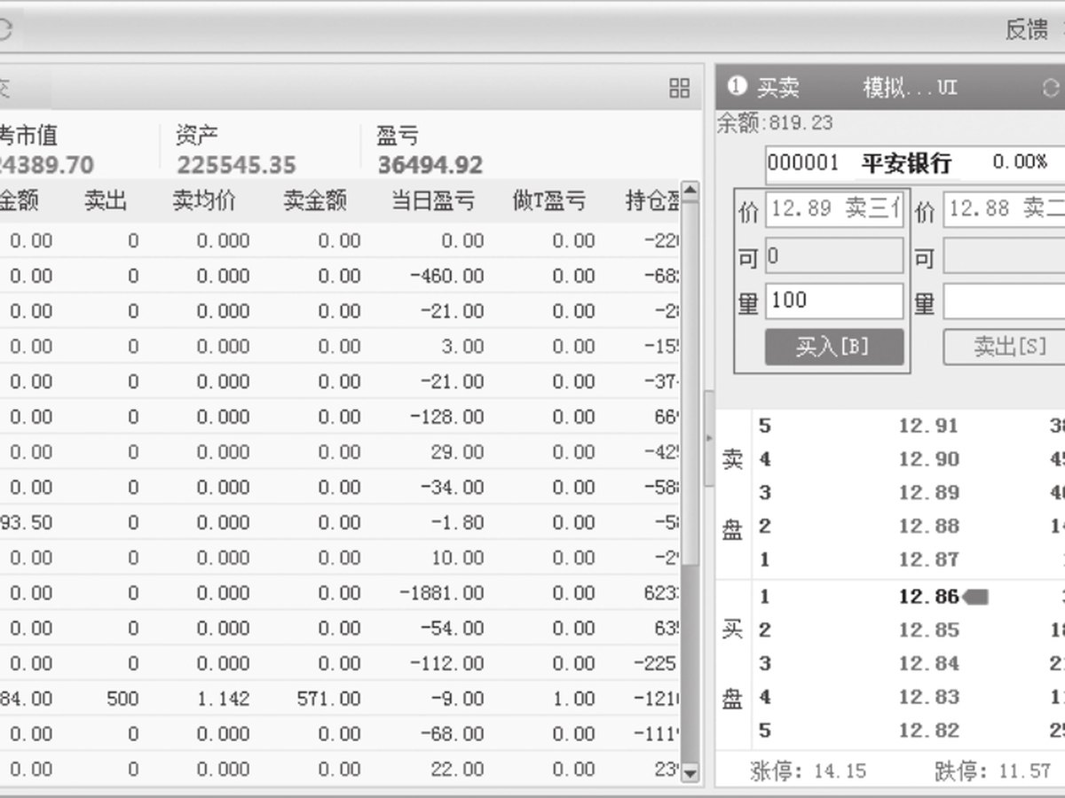Screen dimensions: 1065x798
Task: Click the amount cell 93.50
Action: (x=27, y=523)
